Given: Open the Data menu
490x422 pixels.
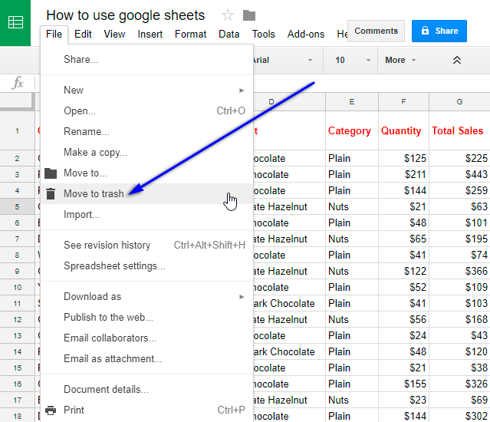Looking at the screenshot, I should 229,34.
